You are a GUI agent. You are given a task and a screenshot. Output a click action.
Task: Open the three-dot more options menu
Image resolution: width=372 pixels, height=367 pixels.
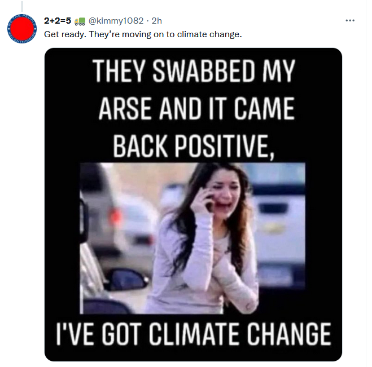pyautogui.click(x=350, y=21)
